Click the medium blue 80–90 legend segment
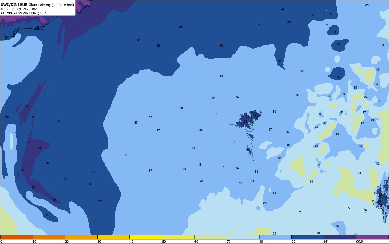The image size is (389, 244). pos(275,237)
